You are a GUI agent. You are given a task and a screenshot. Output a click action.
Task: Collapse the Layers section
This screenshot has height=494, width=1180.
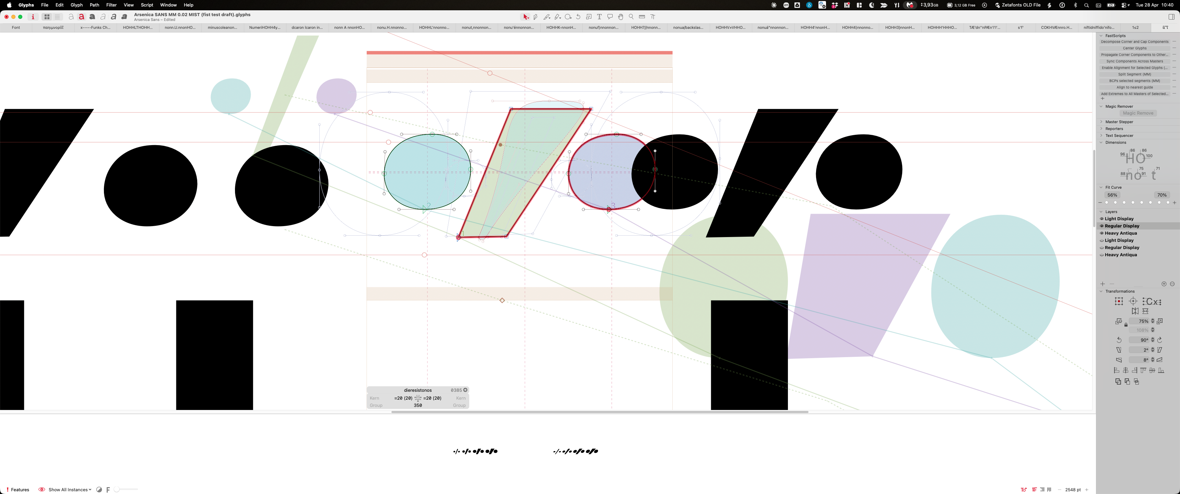[x=1101, y=212]
